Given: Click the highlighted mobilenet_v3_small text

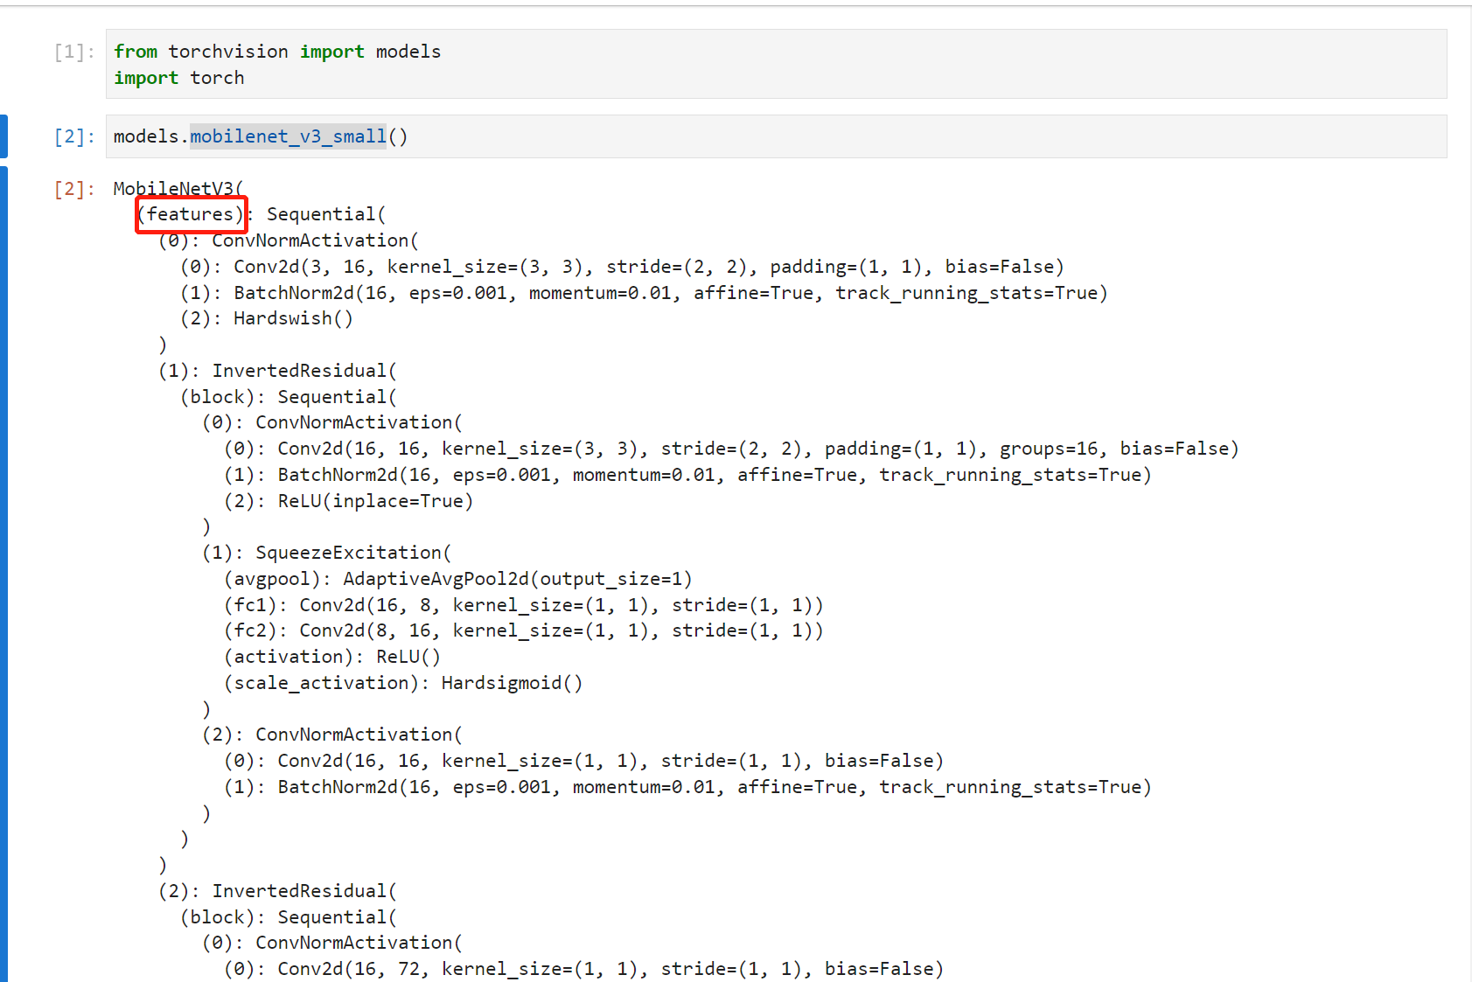Looking at the screenshot, I should 288,136.
